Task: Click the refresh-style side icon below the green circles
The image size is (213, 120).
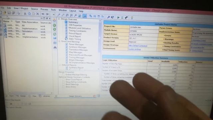Action: pyautogui.click(x=55, y=34)
